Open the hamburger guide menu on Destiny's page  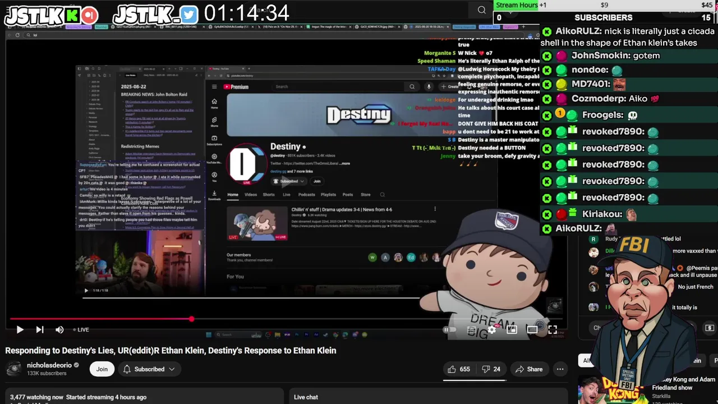coord(214,87)
